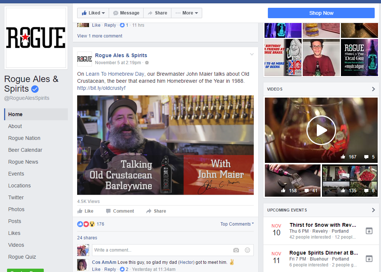Open the photo of man in red sweater
381x272 pixels.
point(321,58)
